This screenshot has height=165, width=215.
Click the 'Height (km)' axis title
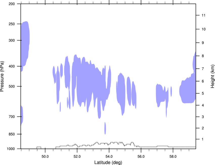pyautogui.click(x=212, y=76)
